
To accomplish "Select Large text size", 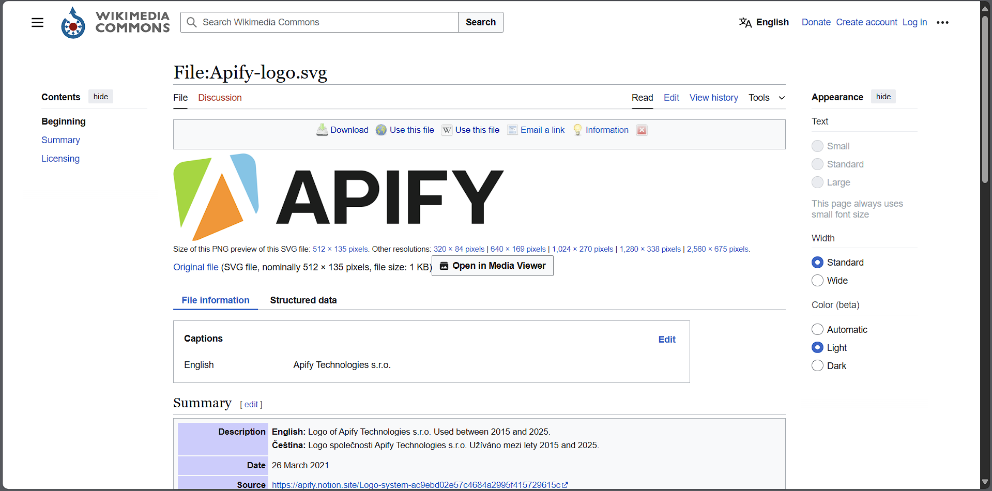I will point(817,182).
